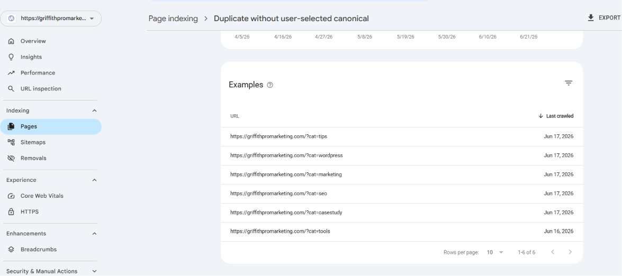Click the Examples help question icon
This screenshot has height=276, width=622.
coord(270,85)
